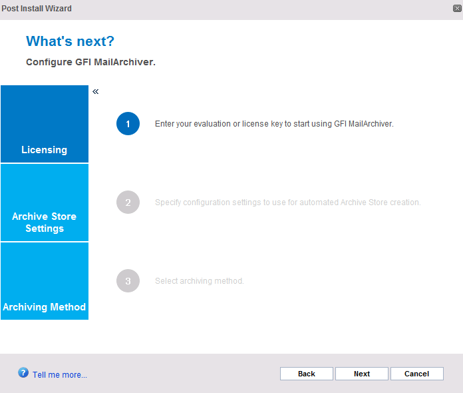
Task: Click the step 2 circle icon
Action: tap(128, 202)
